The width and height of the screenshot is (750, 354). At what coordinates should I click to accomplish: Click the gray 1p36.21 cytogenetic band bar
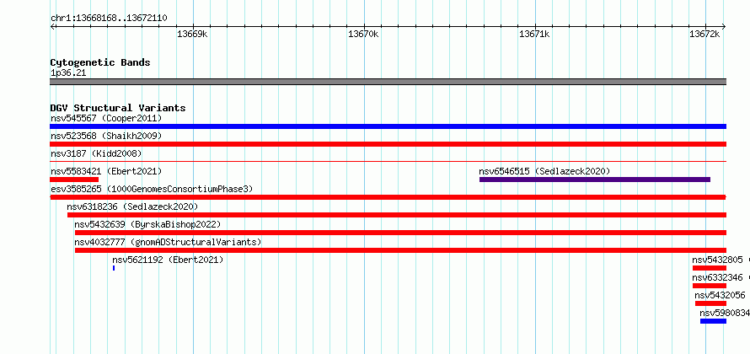point(388,82)
